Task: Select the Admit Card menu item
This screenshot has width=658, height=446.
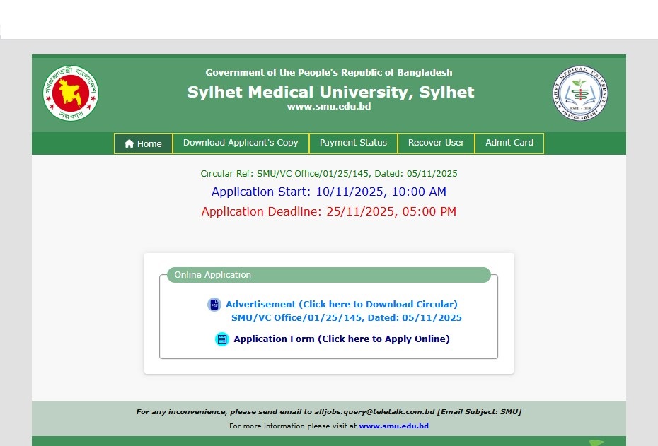Action: pyautogui.click(x=509, y=143)
